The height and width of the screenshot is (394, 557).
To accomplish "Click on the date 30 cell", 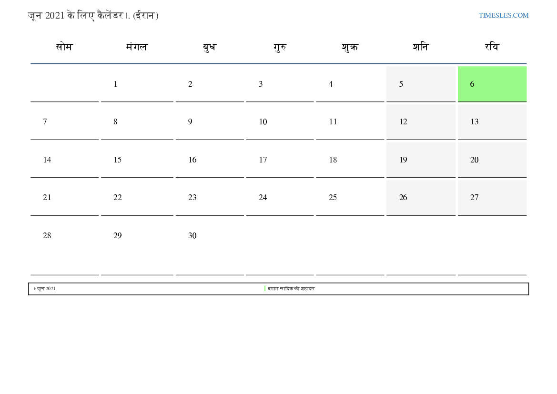I will pos(192,236).
